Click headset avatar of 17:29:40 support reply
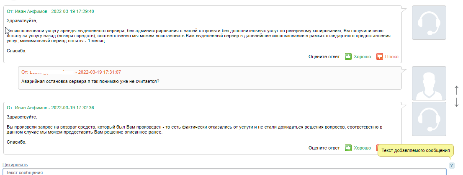 click(429, 23)
